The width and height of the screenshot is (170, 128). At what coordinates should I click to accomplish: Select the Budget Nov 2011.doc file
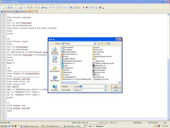(101, 79)
